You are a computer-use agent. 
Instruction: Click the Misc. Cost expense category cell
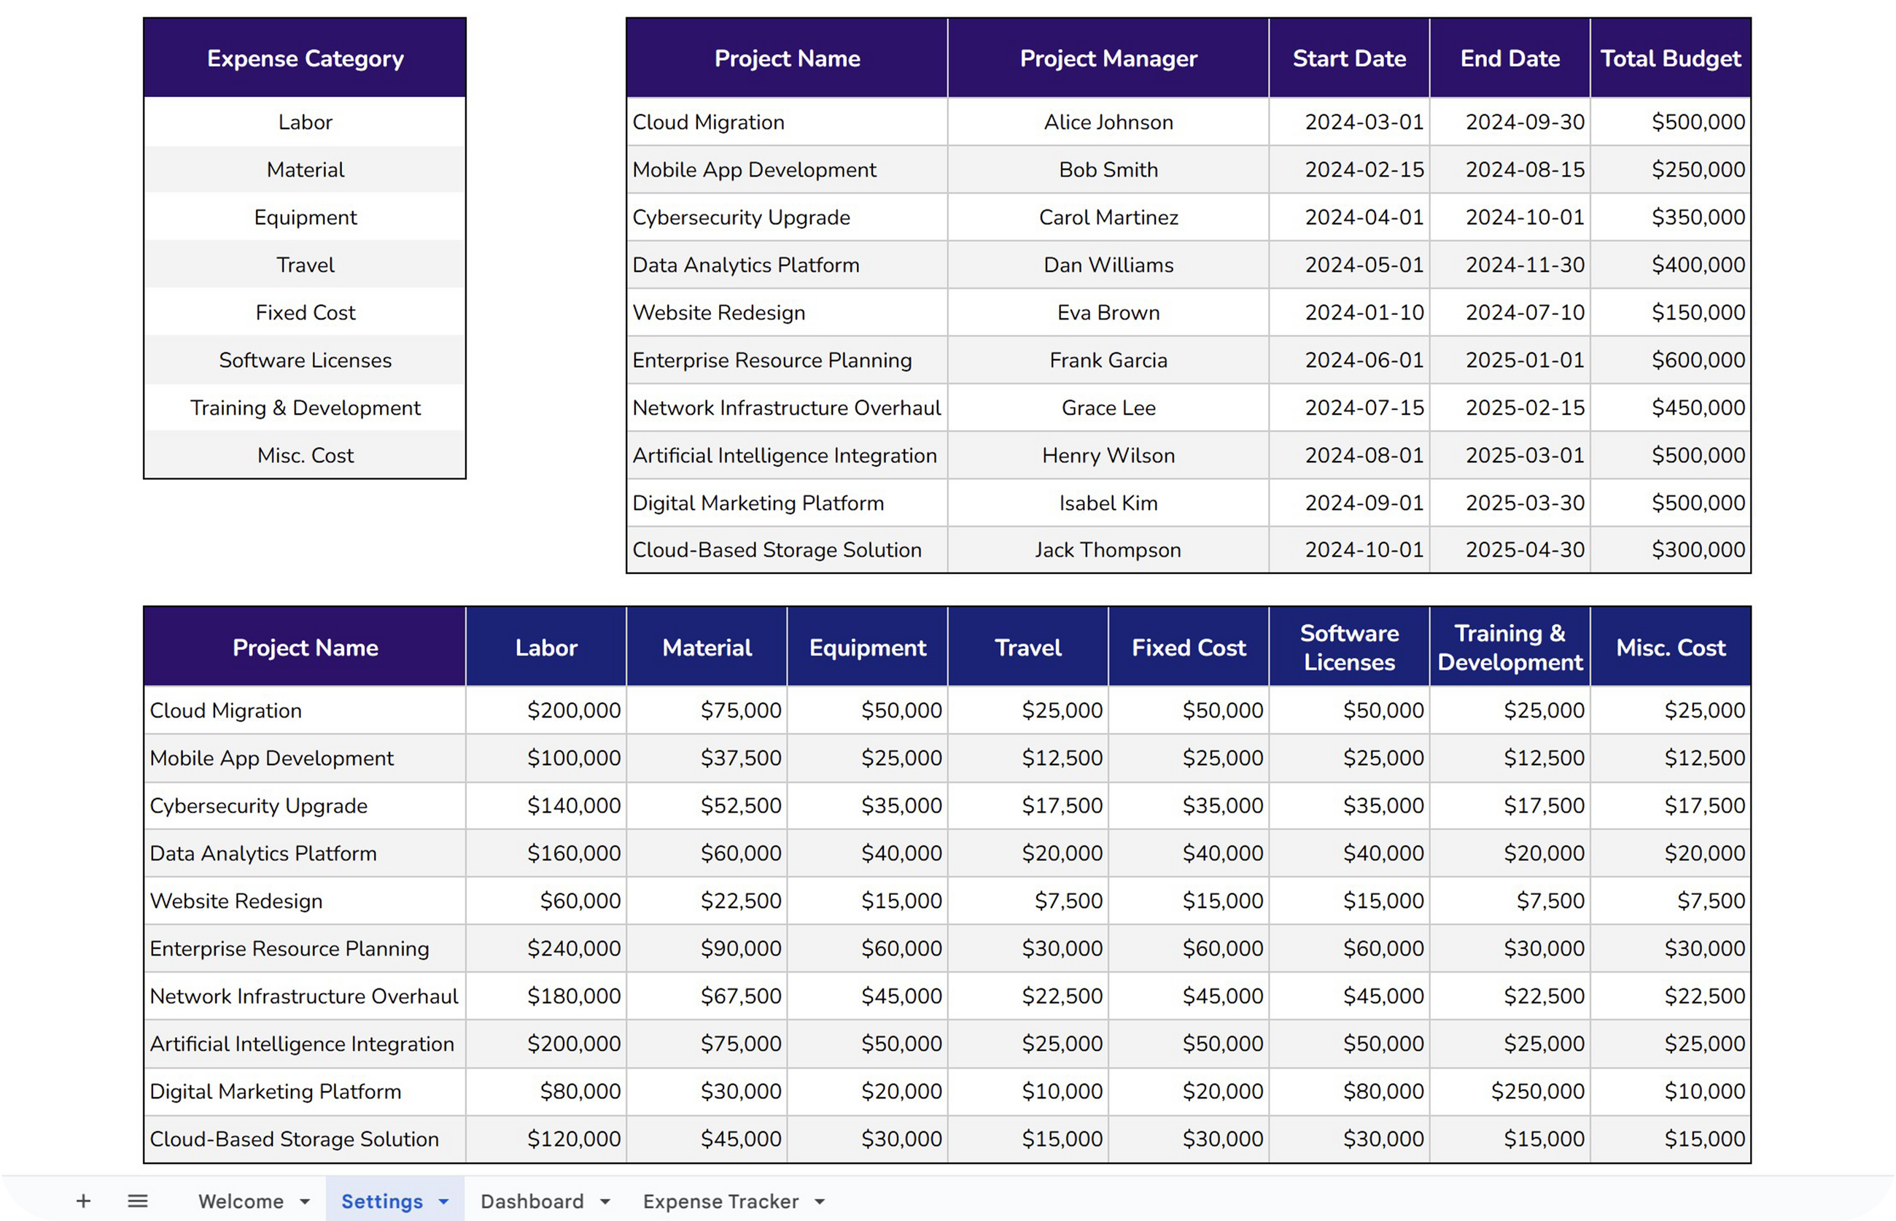pos(305,455)
